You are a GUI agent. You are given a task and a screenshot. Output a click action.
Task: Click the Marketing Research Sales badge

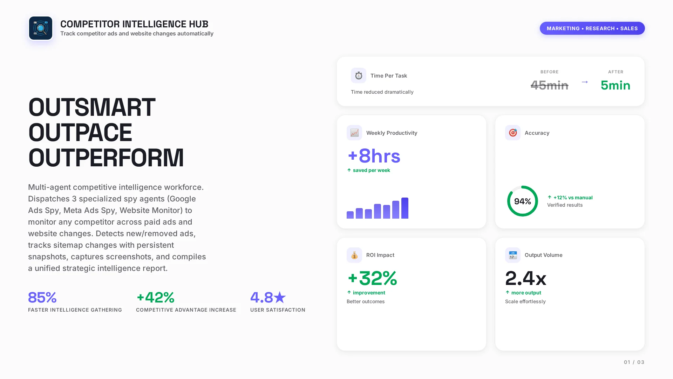point(592,28)
